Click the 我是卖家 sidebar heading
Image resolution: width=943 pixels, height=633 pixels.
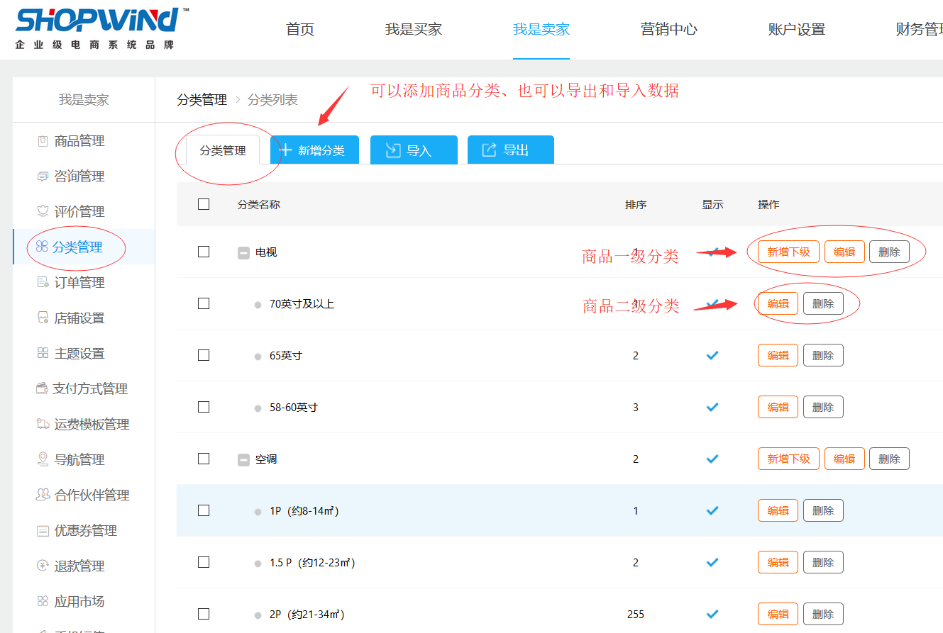(x=84, y=100)
